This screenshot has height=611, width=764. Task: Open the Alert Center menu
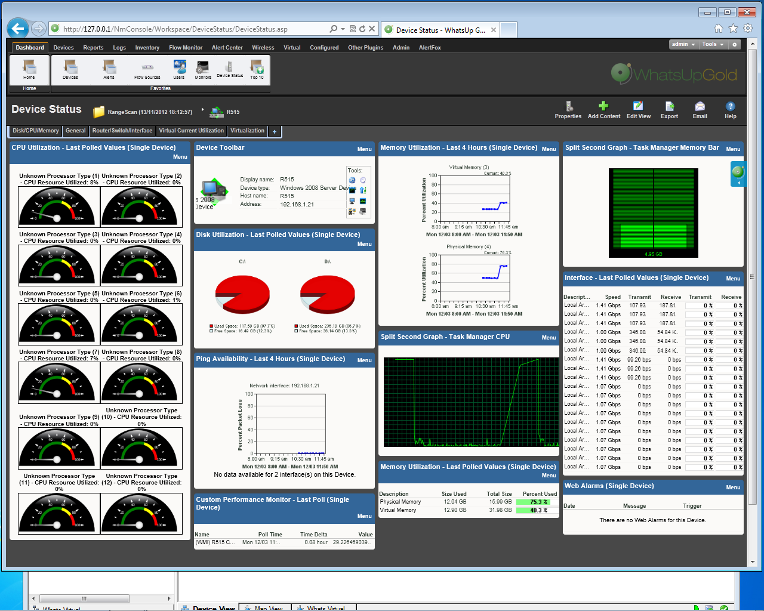pos(227,48)
